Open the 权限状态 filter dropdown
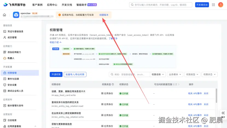The width and height of the screenshot is (227, 128). (209, 74)
